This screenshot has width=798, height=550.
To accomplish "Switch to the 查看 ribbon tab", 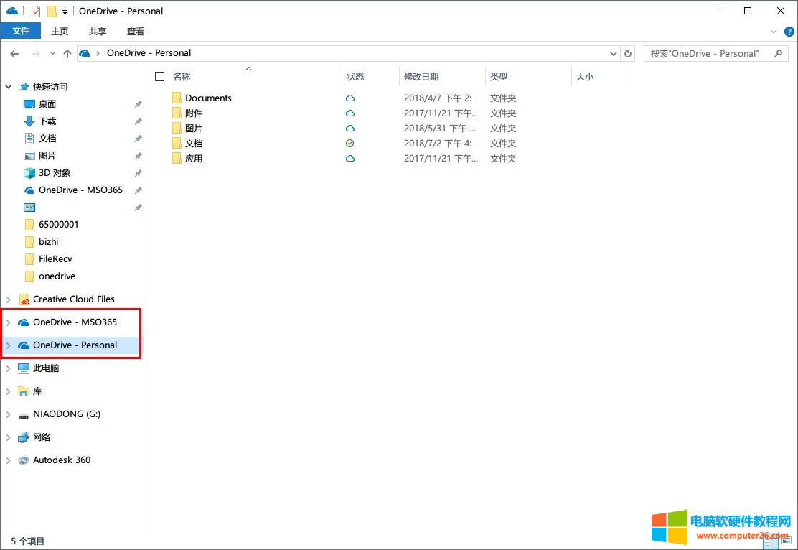I will (x=135, y=31).
